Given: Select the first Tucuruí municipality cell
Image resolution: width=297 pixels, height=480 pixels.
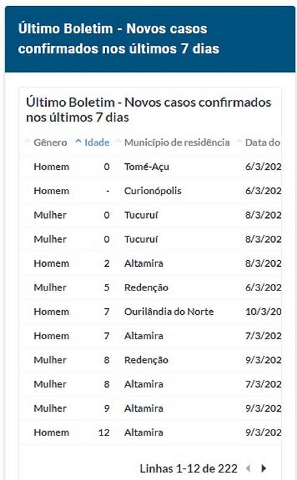Looking at the screenshot, I should tap(141, 215).
